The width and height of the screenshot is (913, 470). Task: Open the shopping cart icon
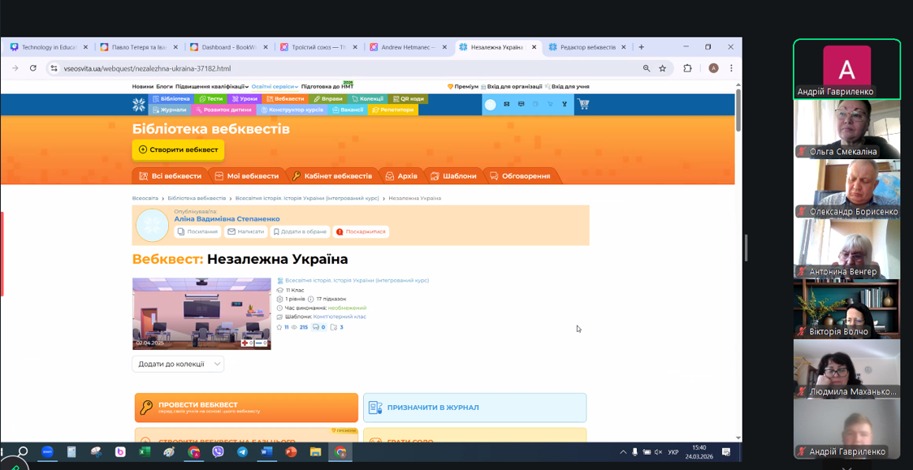click(x=583, y=104)
